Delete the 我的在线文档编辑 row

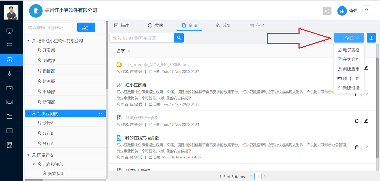[x=357, y=147]
